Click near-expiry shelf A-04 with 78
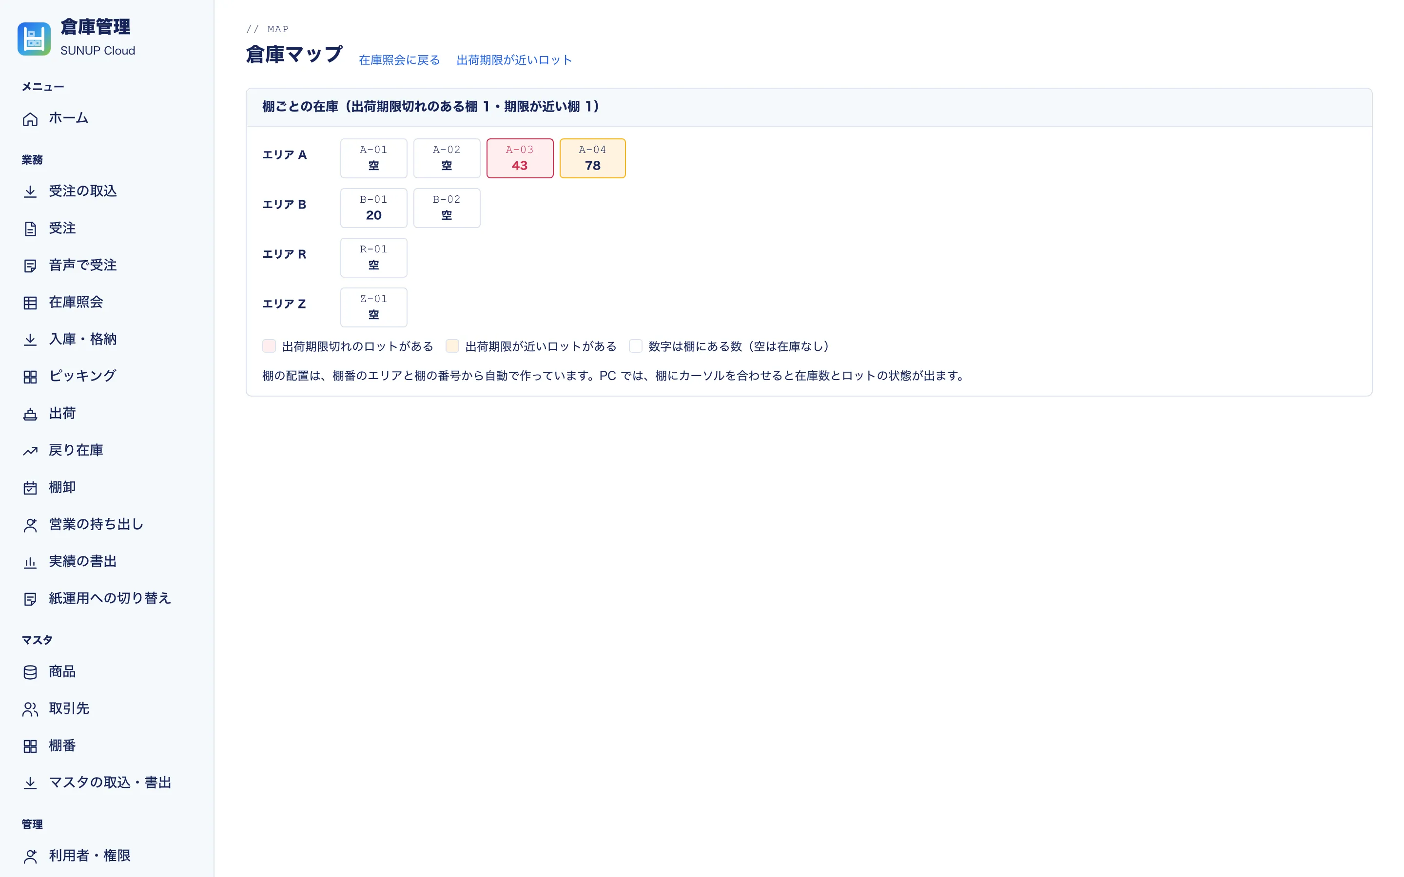1404x877 pixels. (x=592, y=158)
